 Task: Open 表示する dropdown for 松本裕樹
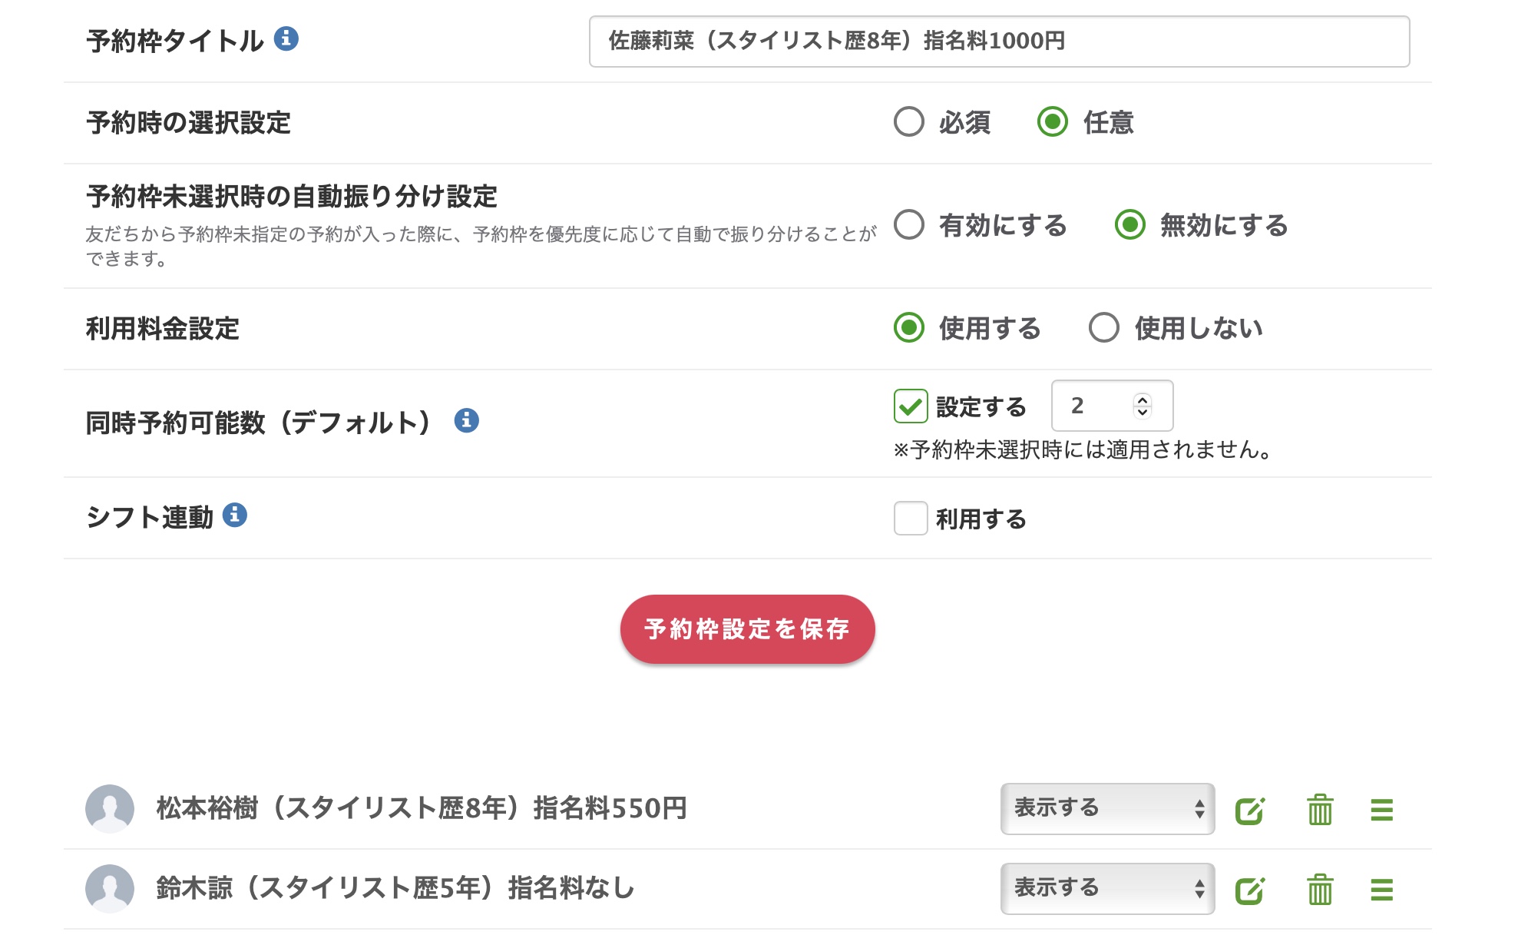(1106, 808)
